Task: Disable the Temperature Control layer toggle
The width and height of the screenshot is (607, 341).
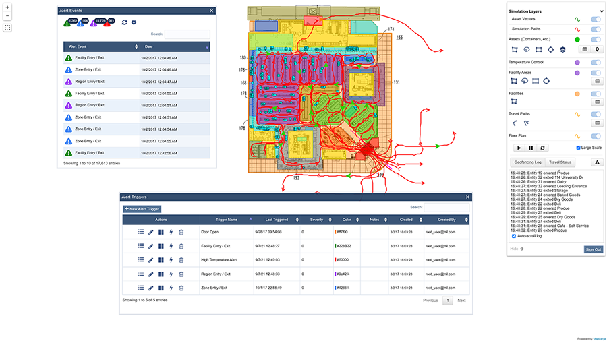Action: (x=596, y=62)
